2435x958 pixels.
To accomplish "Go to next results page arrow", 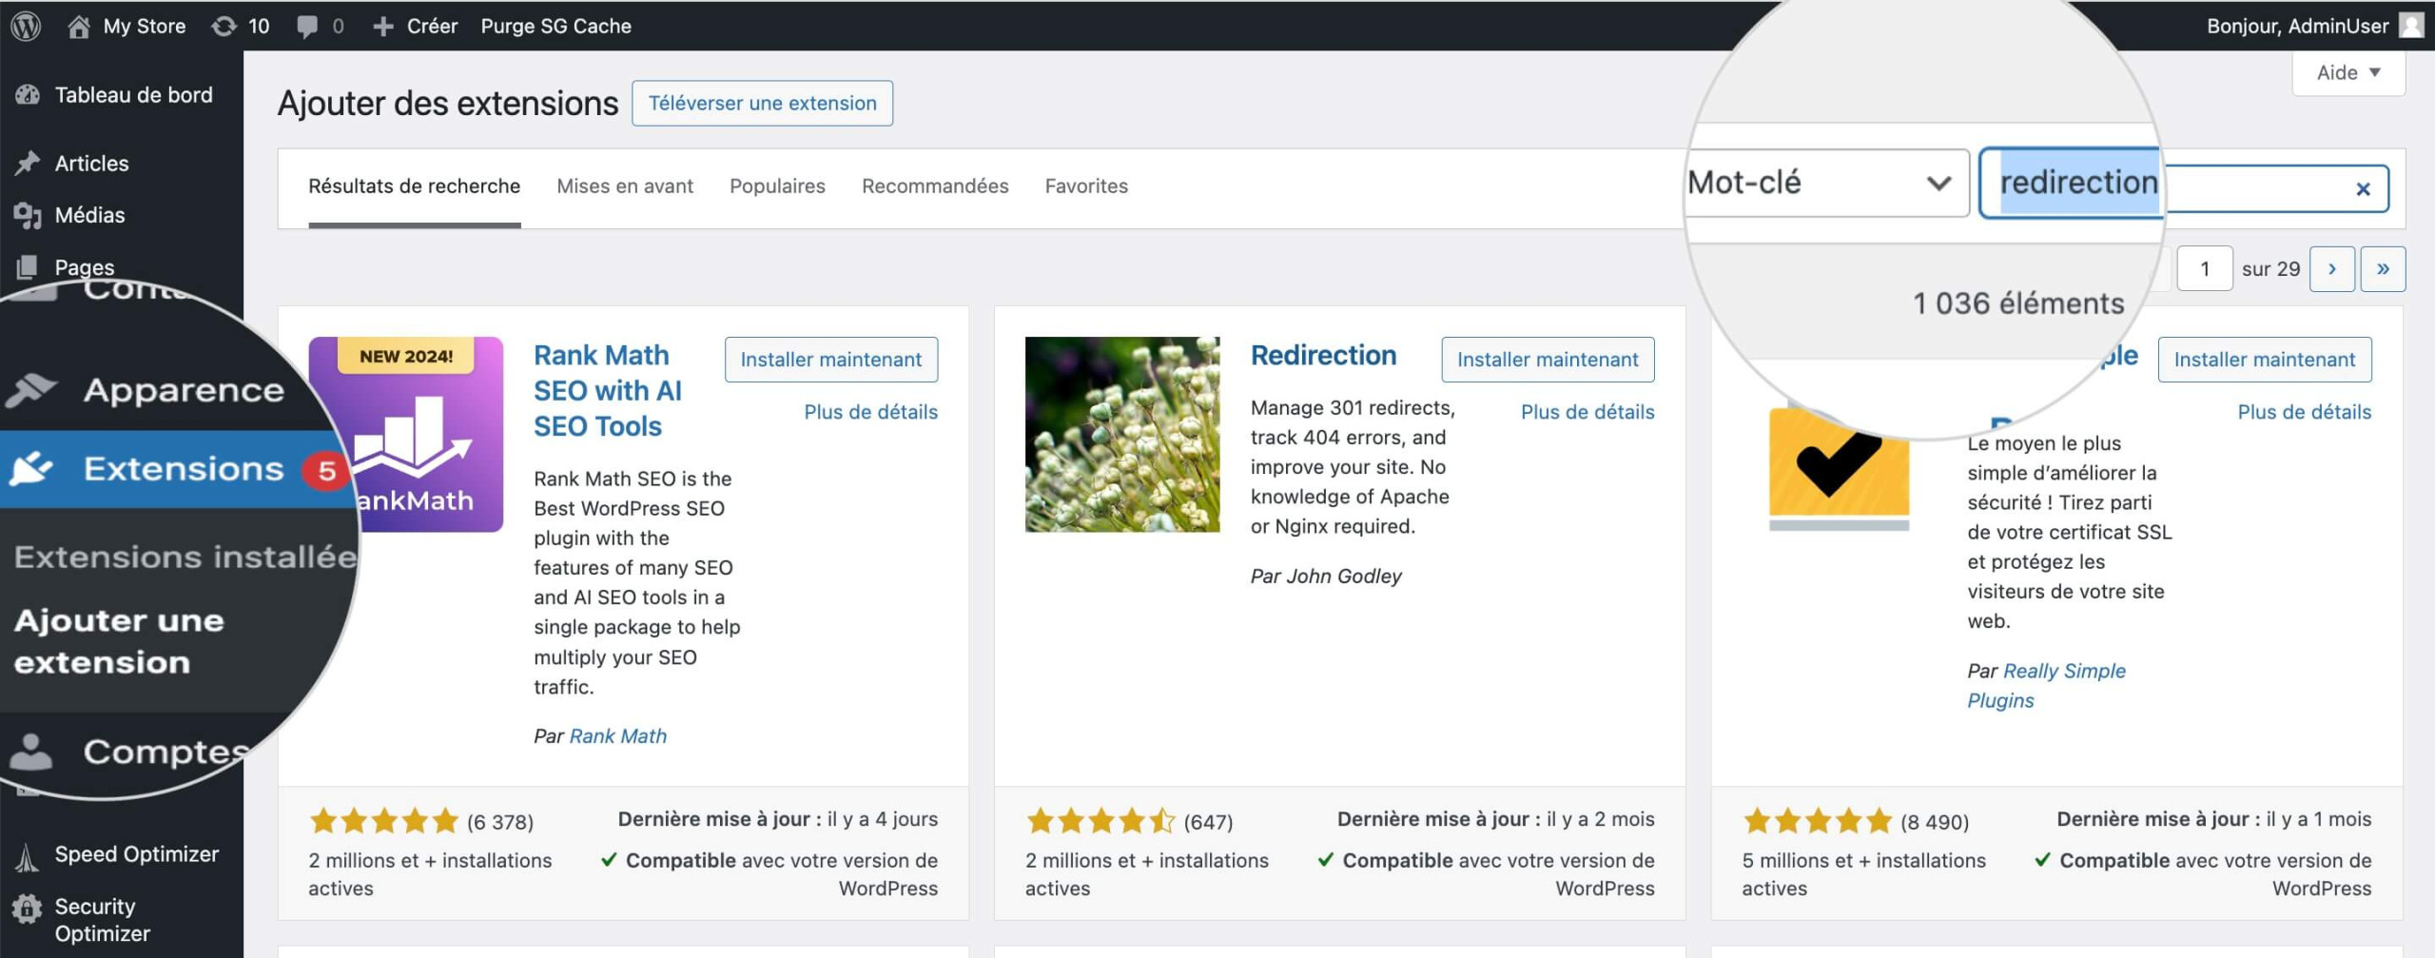I will click(2332, 269).
